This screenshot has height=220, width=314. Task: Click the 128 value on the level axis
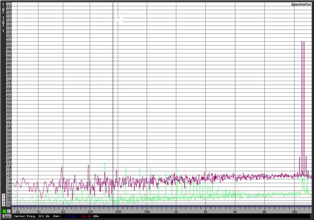point(8,10)
